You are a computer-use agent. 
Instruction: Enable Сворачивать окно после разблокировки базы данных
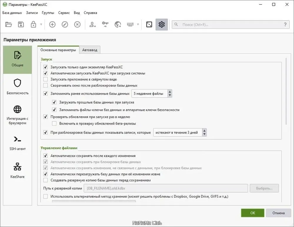[x=46, y=85]
